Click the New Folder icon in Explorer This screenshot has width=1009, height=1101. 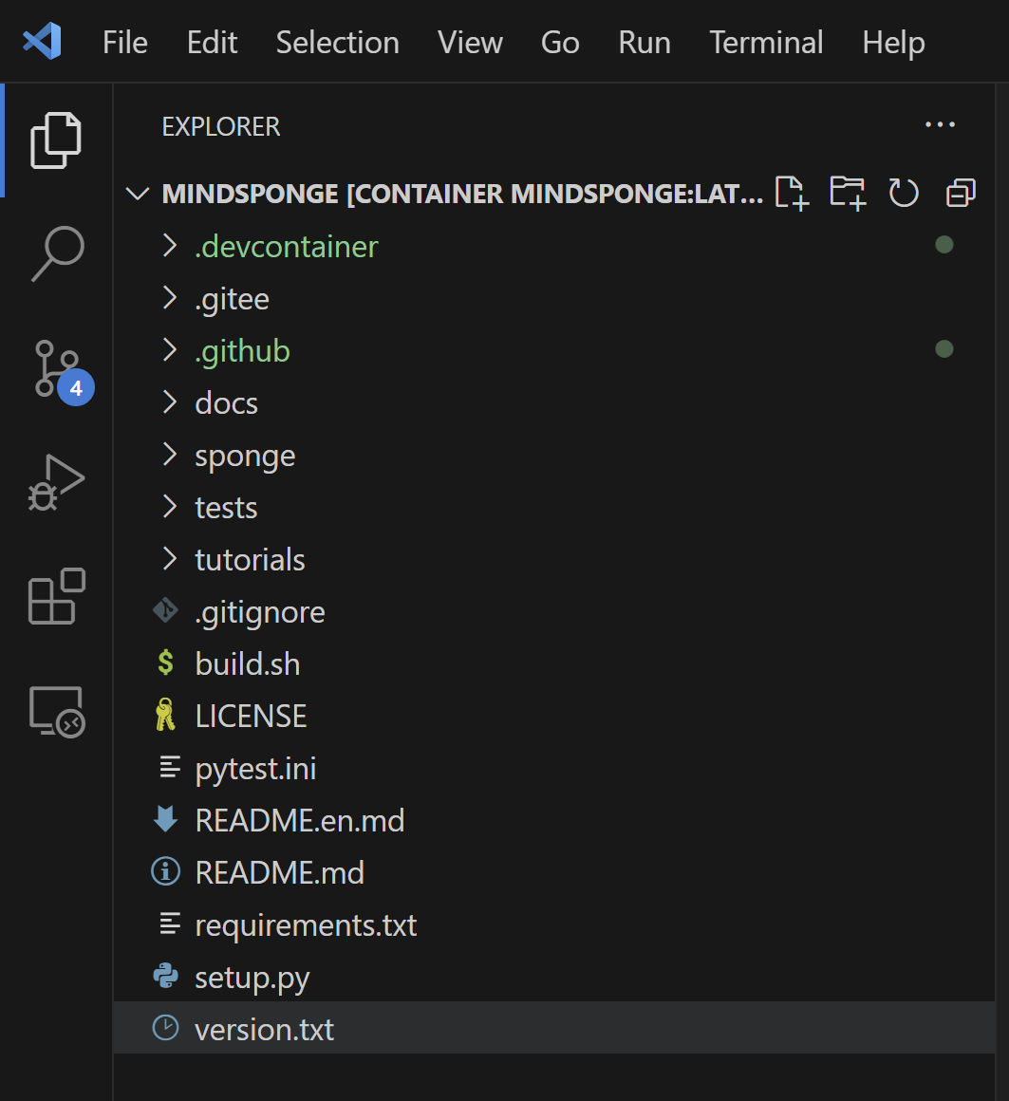[x=847, y=194]
